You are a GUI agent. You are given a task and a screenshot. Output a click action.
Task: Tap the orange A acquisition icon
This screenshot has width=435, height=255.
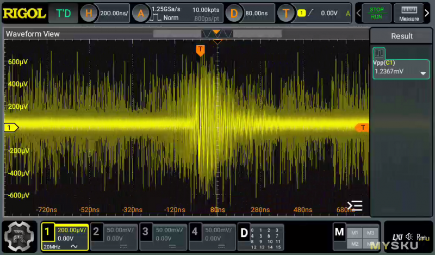coord(141,13)
